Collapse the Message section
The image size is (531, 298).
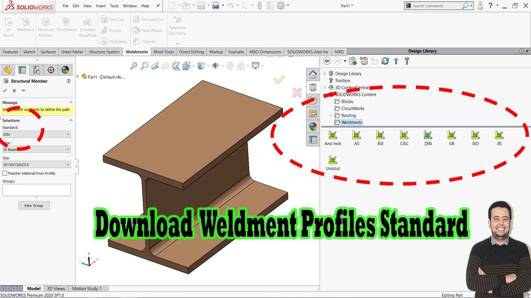pos(71,102)
